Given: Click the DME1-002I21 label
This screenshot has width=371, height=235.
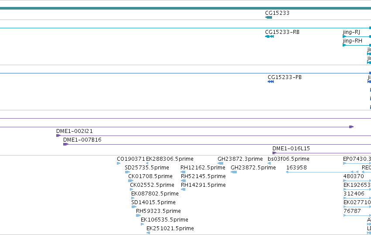Looking at the screenshot, I should coord(75,131).
